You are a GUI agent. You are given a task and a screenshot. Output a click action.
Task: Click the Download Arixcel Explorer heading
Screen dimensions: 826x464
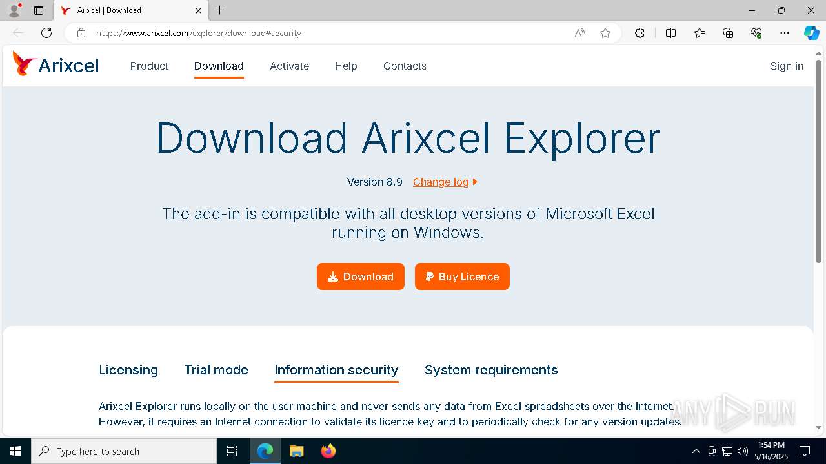coord(408,138)
